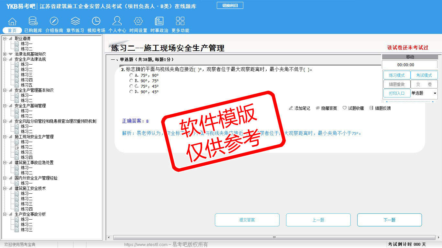Select answer option B. 90°, 75°

pyautogui.click(x=131, y=81)
